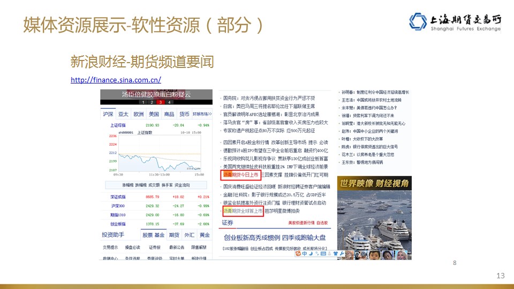Select the 黄金 tab in 投资助手

pos(205,235)
